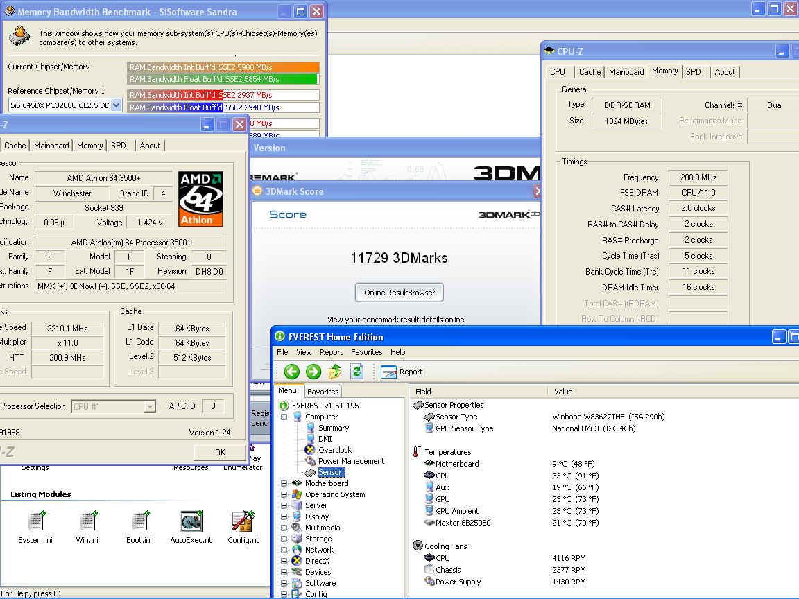Click the Online ResultBrowser button

(x=399, y=293)
